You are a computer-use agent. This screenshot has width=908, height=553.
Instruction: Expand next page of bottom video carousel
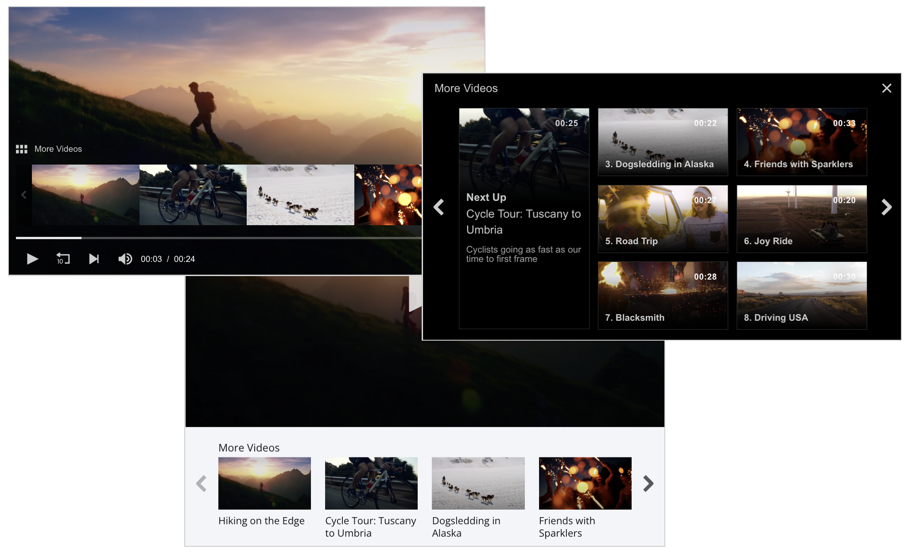(648, 484)
